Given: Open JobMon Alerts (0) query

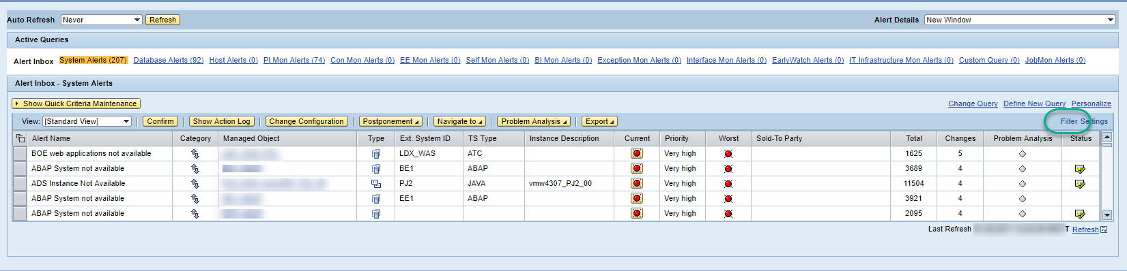Looking at the screenshot, I should point(1055,60).
